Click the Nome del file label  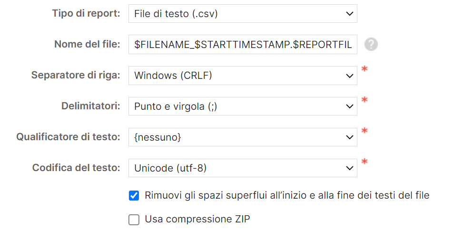coord(87,45)
